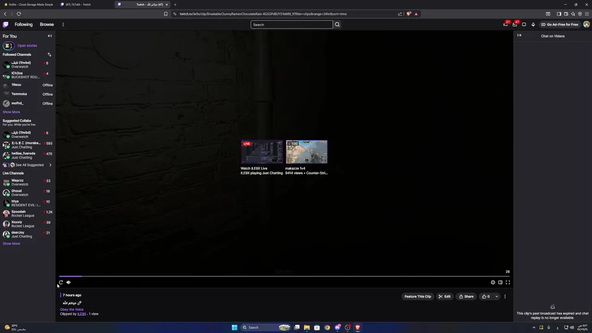Collapse the Chat on Videos panel

click(x=519, y=36)
